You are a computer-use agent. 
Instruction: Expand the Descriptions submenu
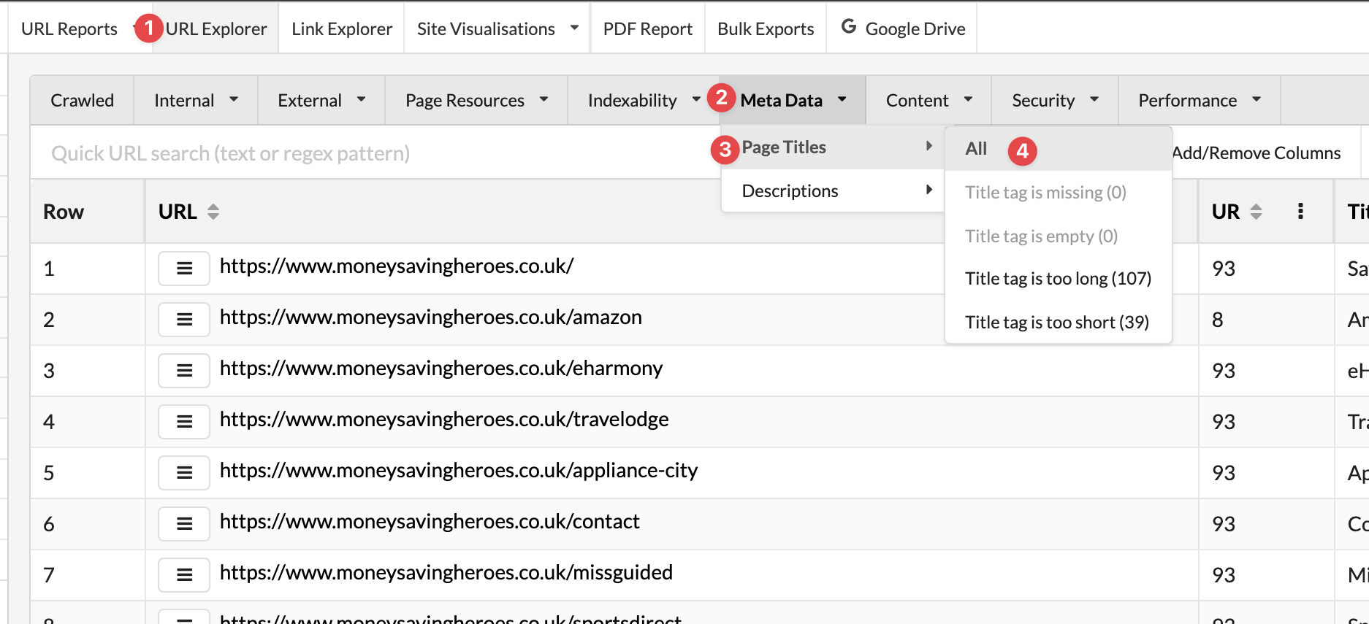[x=833, y=191]
